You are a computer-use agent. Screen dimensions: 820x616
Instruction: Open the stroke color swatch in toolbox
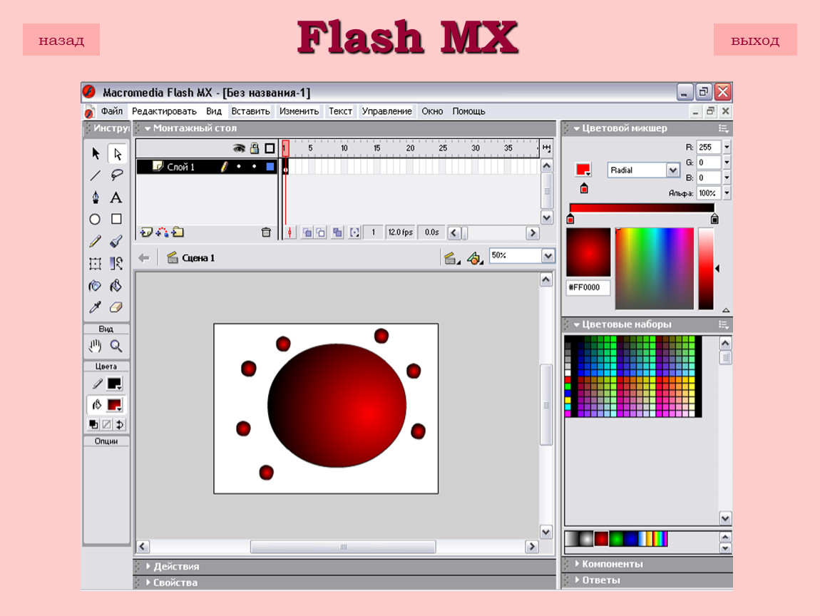[115, 384]
